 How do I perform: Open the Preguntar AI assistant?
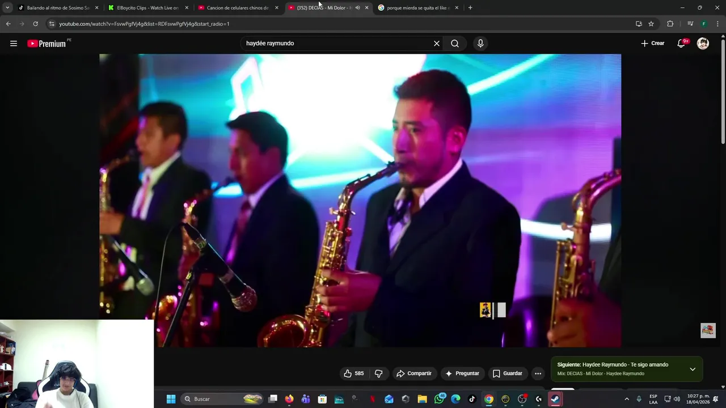pyautogui.click(x=463, y=373)
